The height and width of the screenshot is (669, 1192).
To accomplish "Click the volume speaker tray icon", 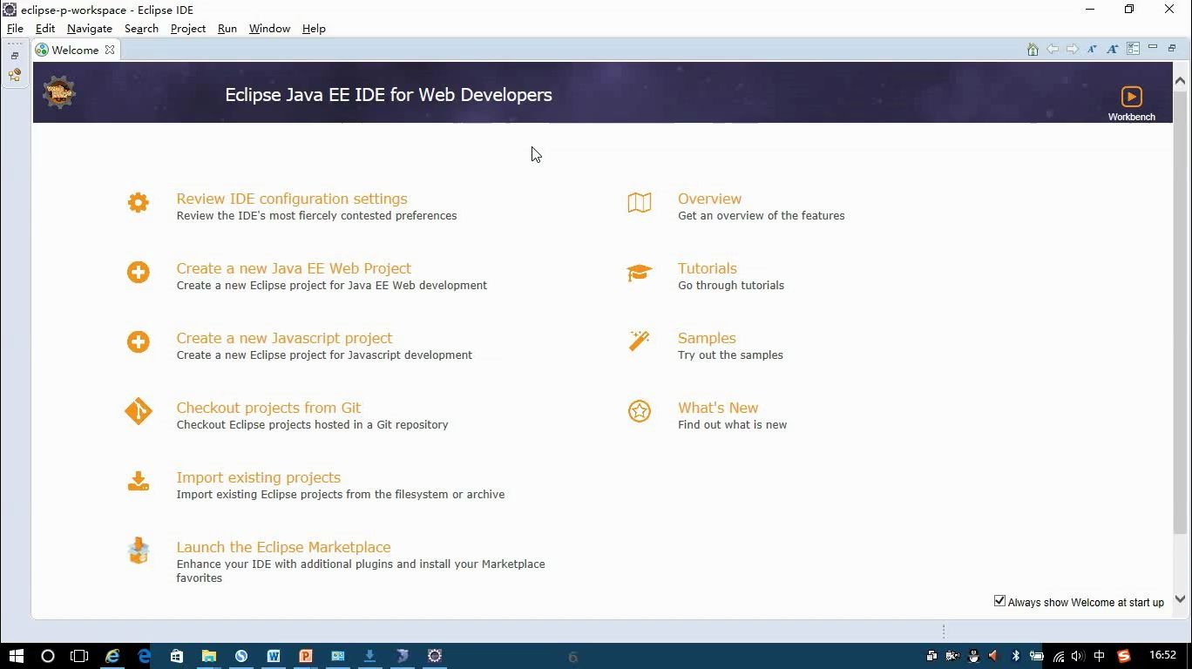I will (1078, 656).
